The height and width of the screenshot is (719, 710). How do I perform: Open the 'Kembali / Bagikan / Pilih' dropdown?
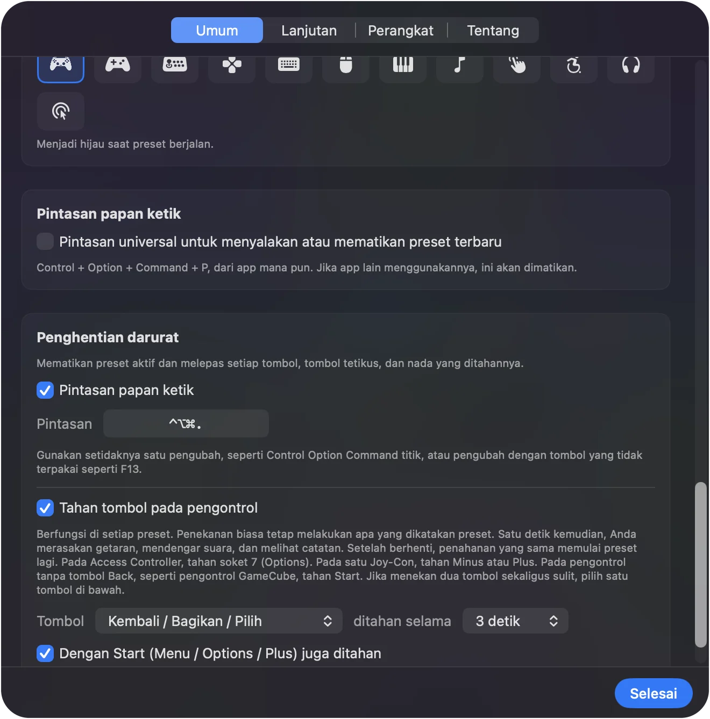(x=219, y=621)
